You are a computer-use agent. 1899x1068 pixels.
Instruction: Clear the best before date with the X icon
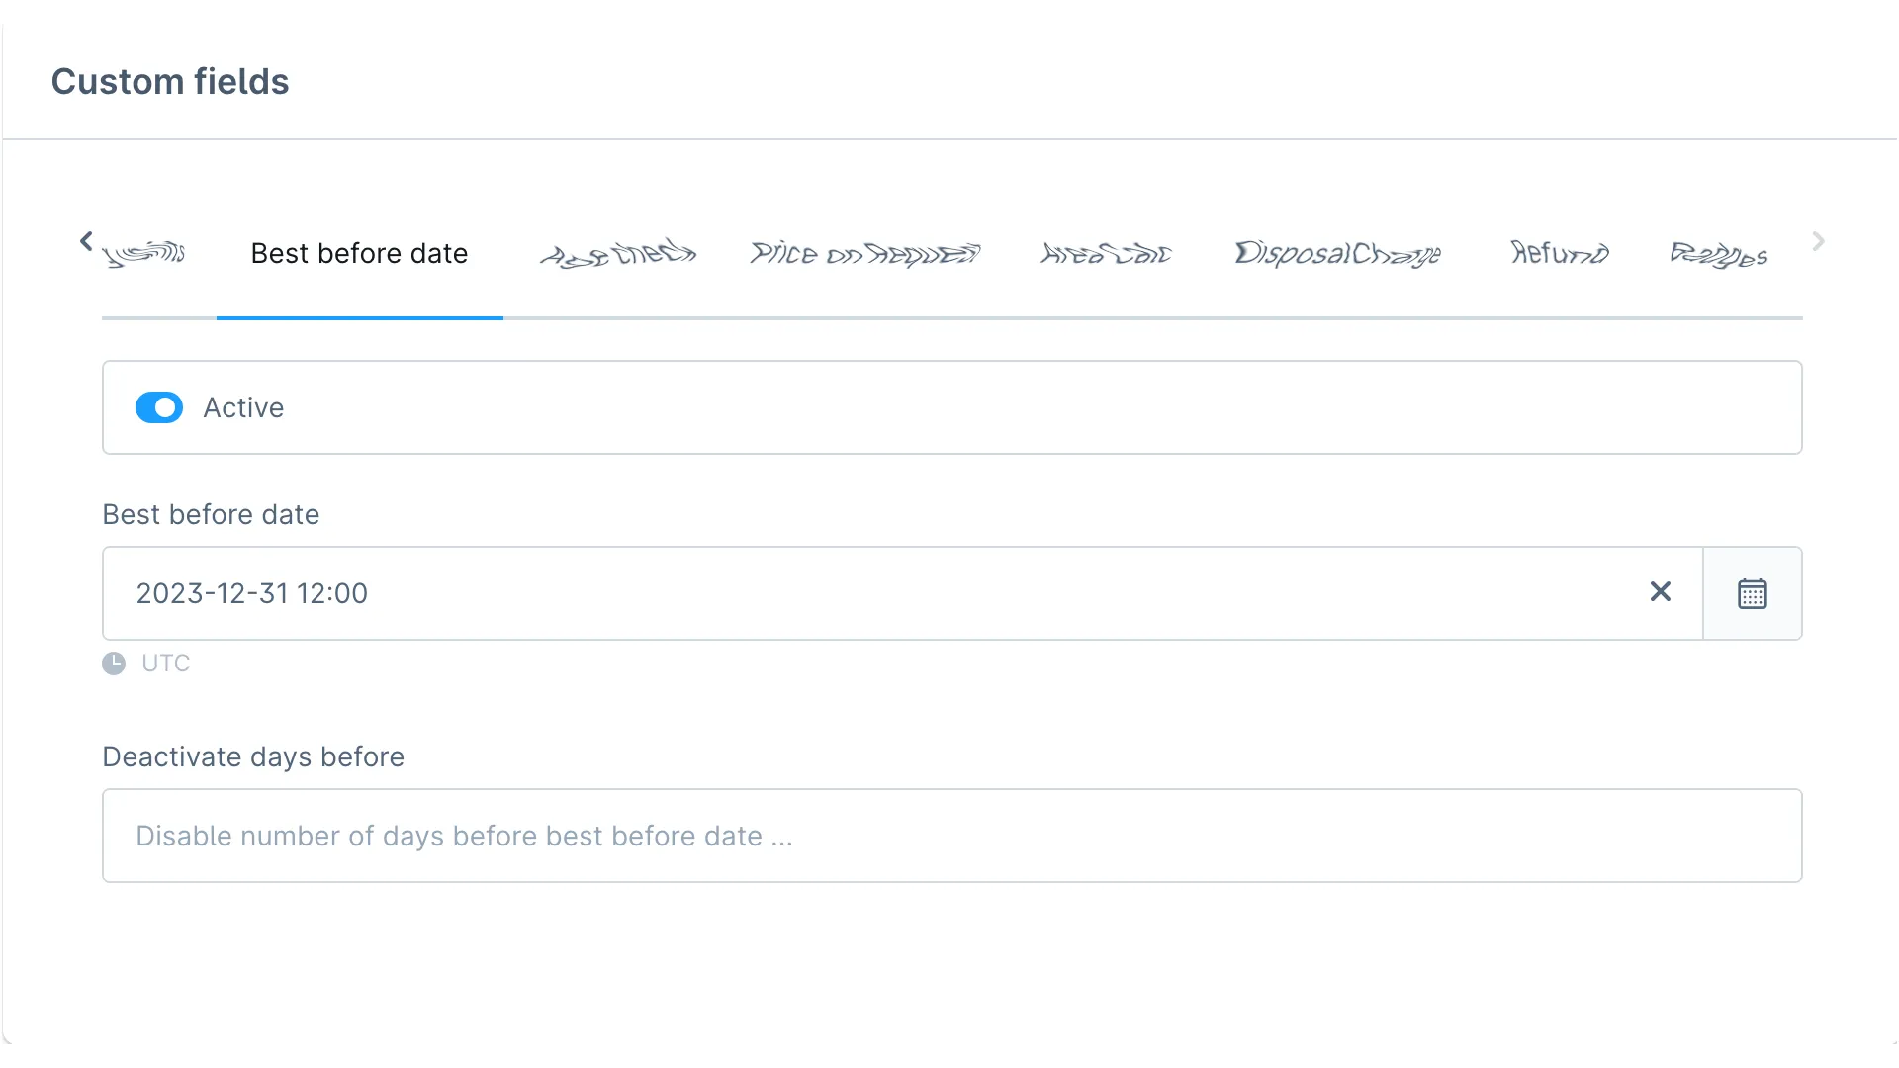point(1660,592)
